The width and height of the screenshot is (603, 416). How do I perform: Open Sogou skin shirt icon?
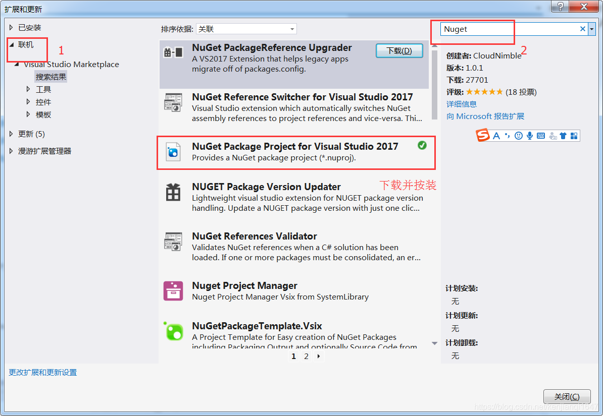564,136
